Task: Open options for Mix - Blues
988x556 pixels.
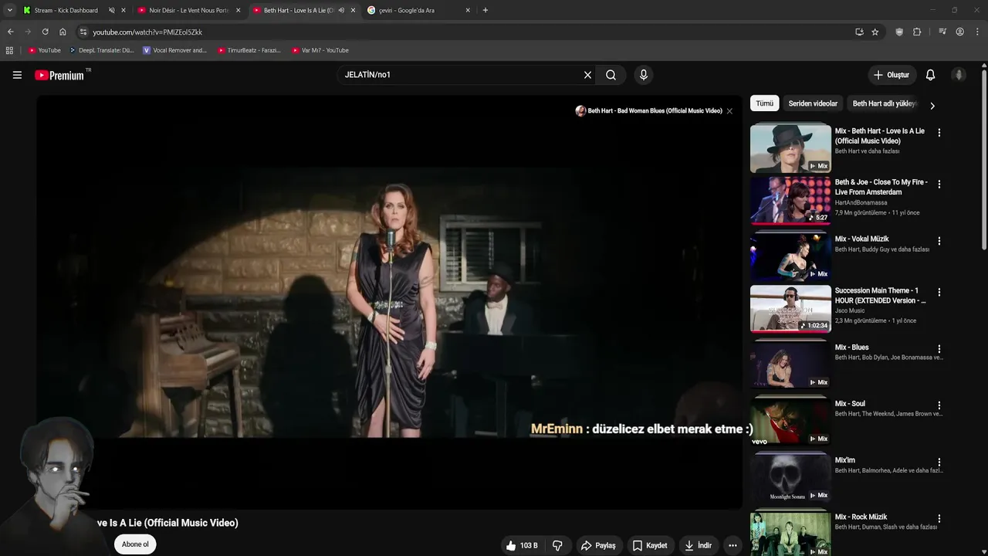Action: (x=939, y=349)
